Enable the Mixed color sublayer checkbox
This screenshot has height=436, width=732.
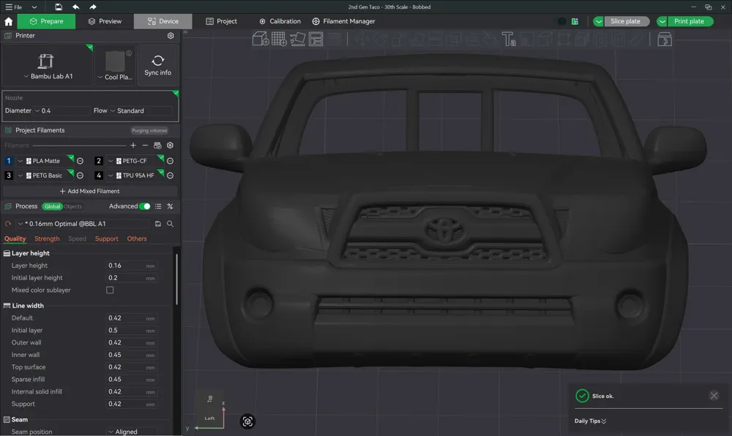110,290
